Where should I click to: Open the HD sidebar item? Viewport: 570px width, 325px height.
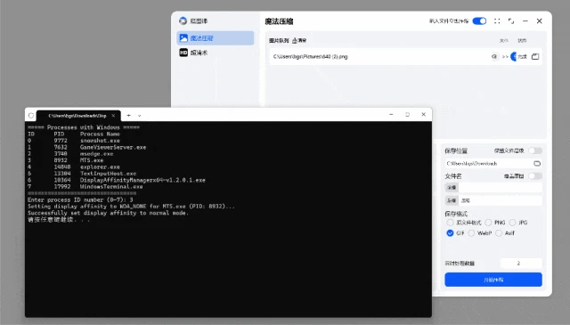pyautogui.click(x=216, y=53)
